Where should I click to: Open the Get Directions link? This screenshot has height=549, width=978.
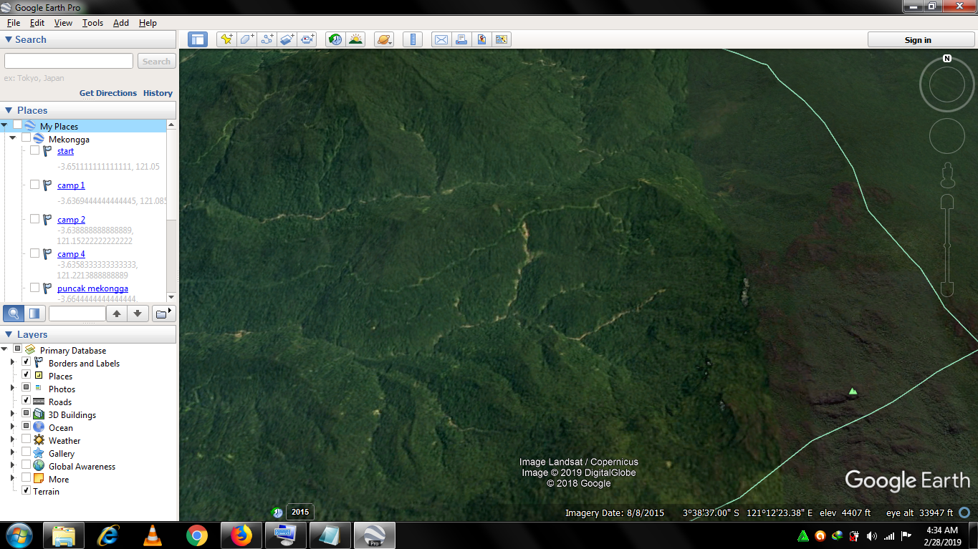(x=108, y=93)
